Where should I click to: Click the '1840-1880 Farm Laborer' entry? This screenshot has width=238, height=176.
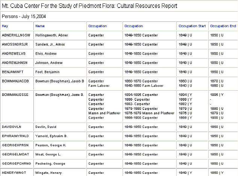pyautogui.click(x=144, y=86)
